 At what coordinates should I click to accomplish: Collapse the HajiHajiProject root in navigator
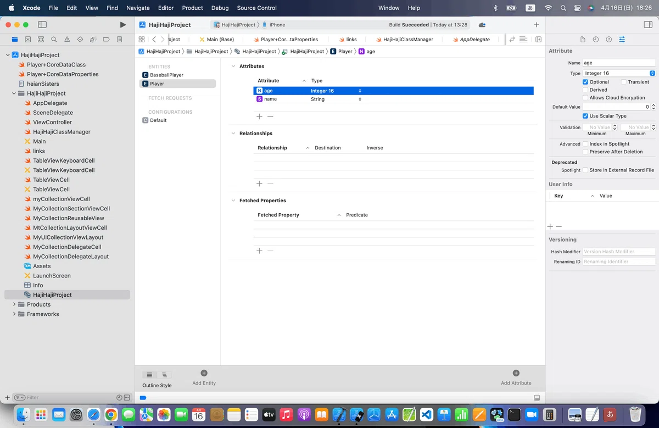8,55
